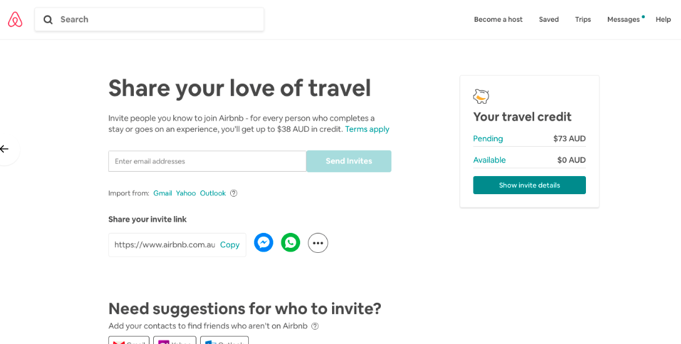The image size is (681, 344).
Task: Click the back arrow on left edge
Action: (5, 149)
